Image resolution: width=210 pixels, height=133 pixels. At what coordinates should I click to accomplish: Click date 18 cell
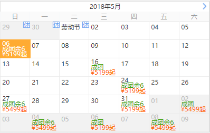pos(164,67)
